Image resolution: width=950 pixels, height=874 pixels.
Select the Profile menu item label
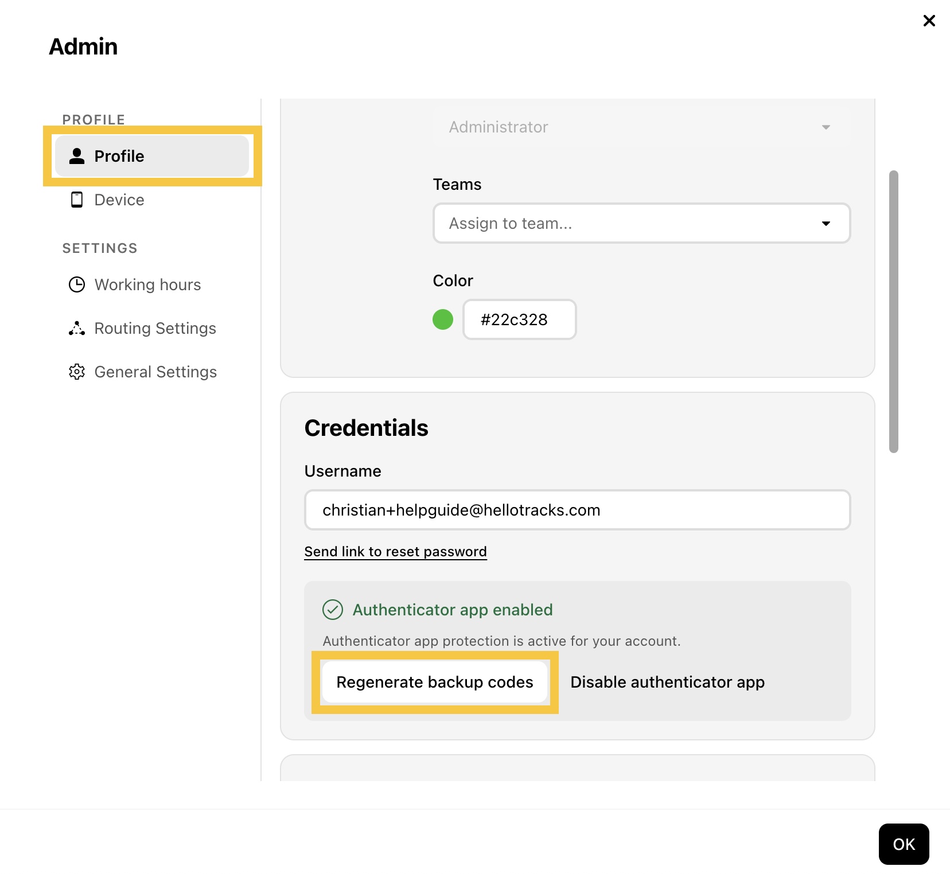pyautogui.click(x=119, y=156)
